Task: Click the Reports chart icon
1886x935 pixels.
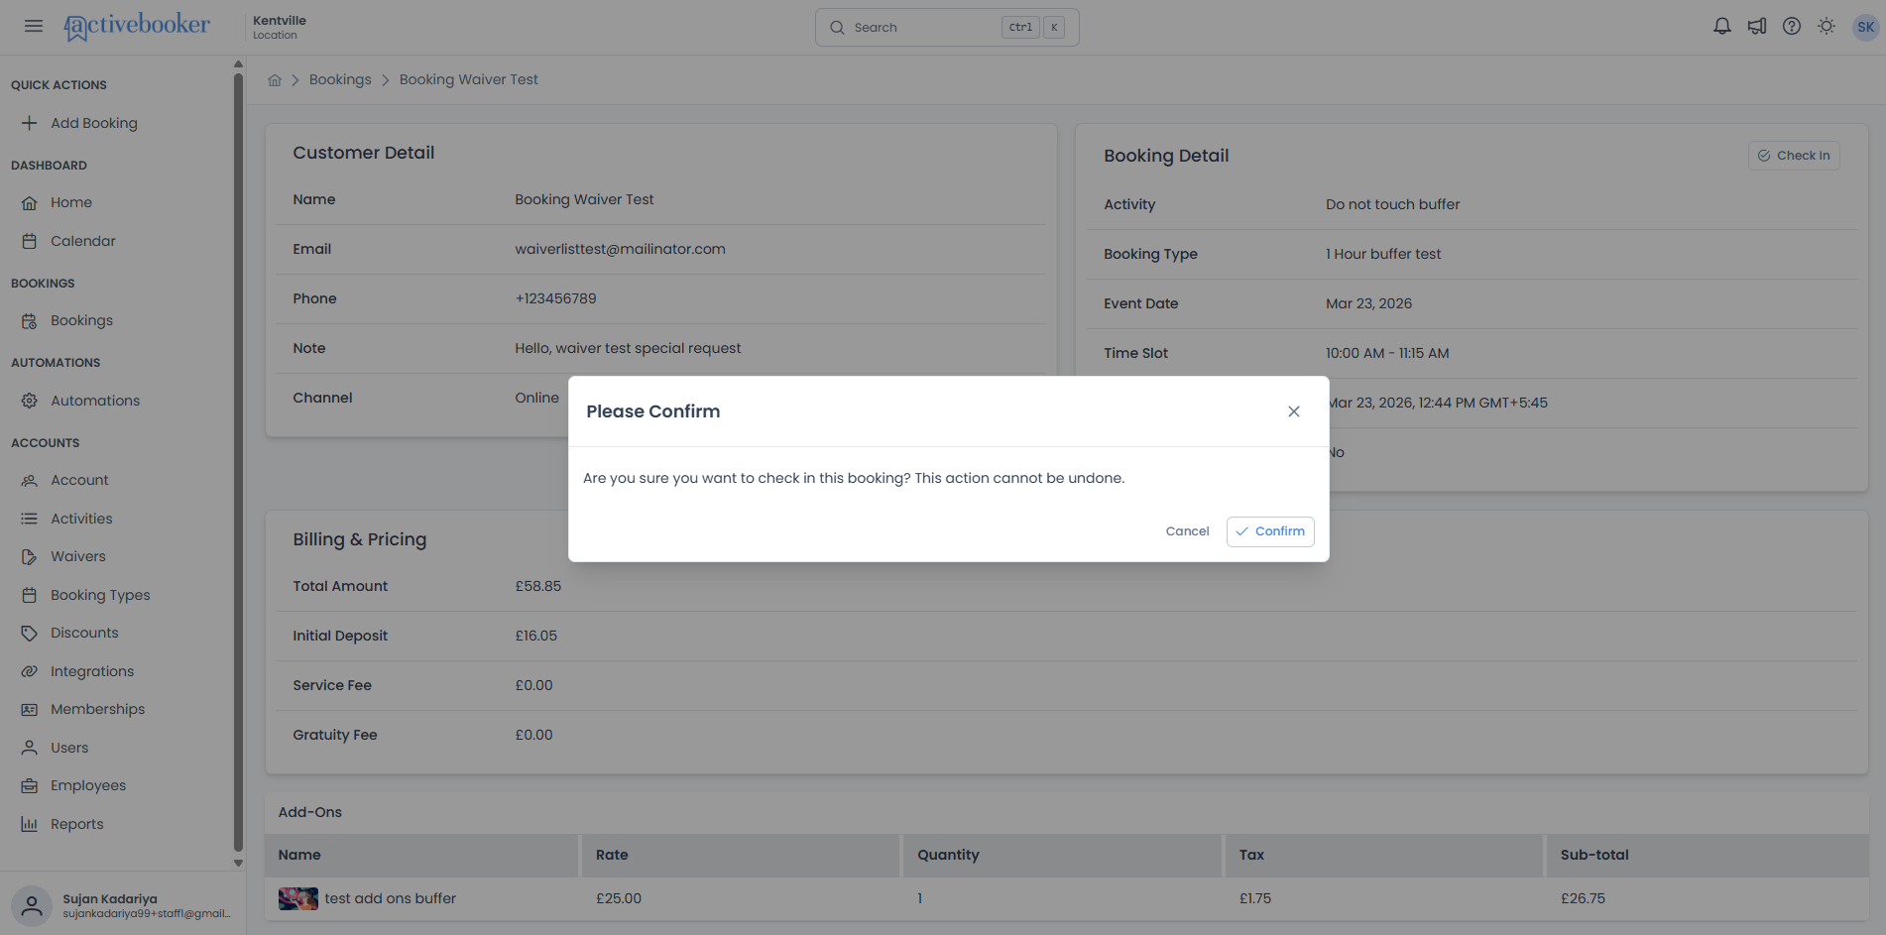Action: point(30,824)
